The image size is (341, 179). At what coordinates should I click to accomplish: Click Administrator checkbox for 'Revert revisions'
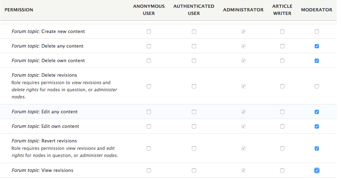coord(243,148)
